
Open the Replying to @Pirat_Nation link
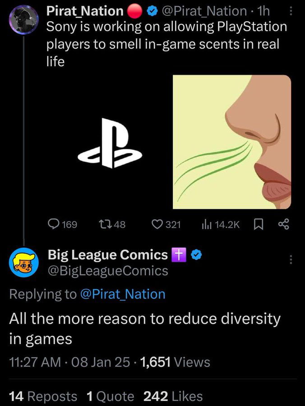[123, 294]
